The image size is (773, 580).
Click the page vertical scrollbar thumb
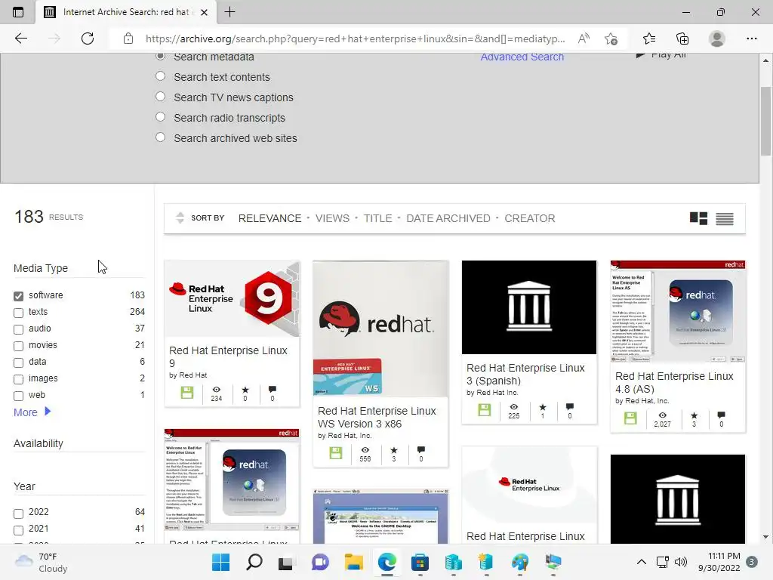(765, 121)
